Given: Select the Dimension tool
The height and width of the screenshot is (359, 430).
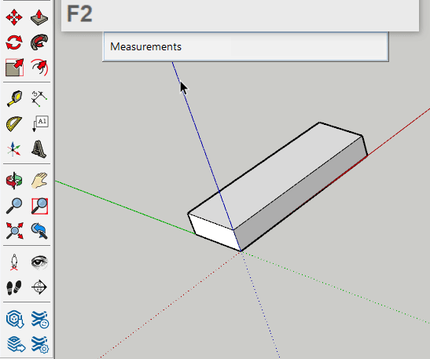Looking at the screenshot, I should coord(39,98).
